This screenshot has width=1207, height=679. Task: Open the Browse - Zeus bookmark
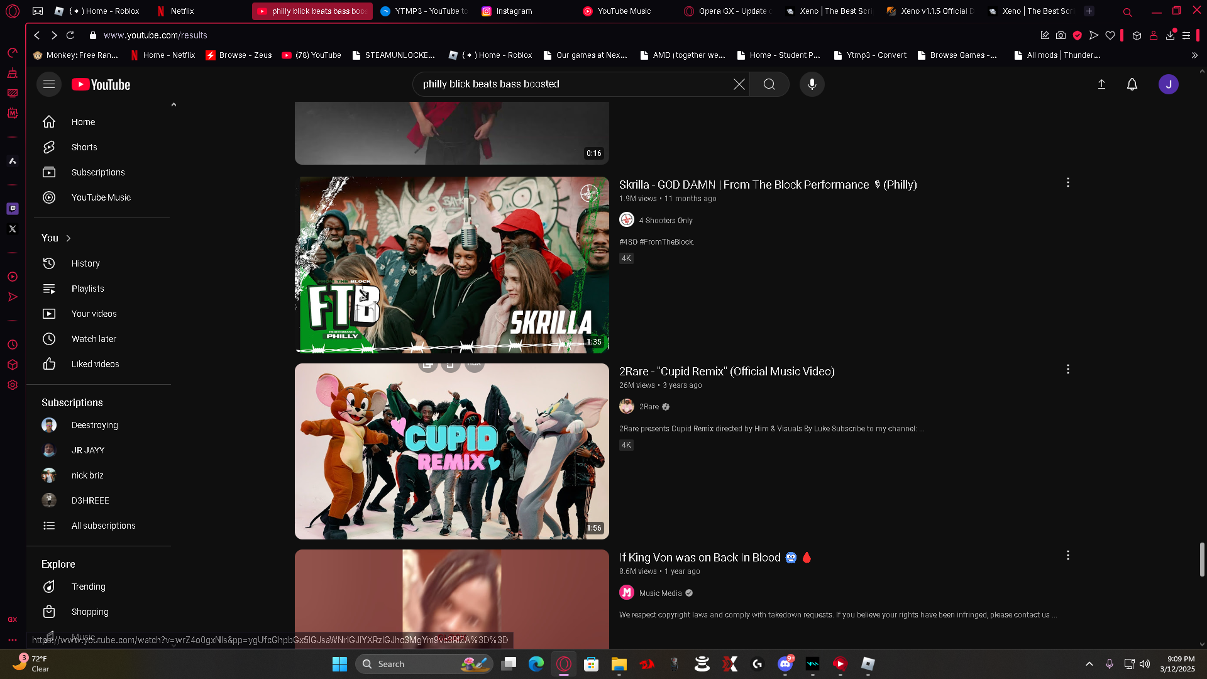(239, 55)
